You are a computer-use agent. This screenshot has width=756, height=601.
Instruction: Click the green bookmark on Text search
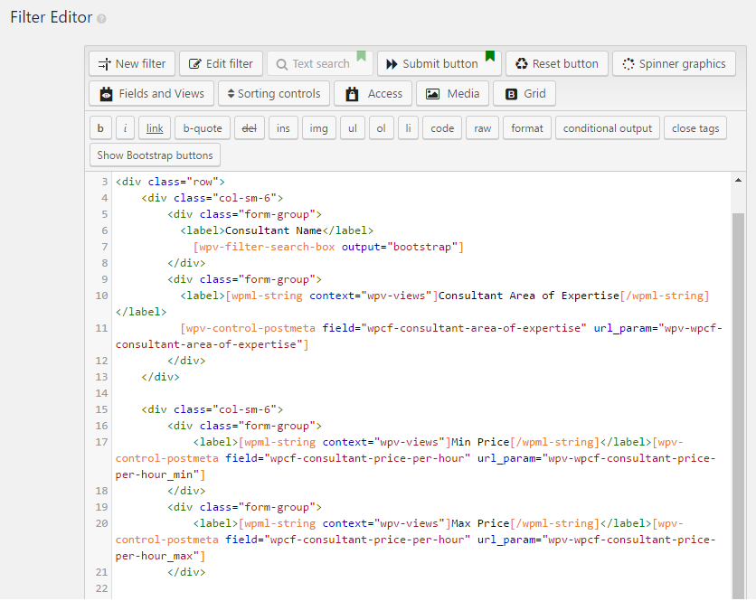362,56
